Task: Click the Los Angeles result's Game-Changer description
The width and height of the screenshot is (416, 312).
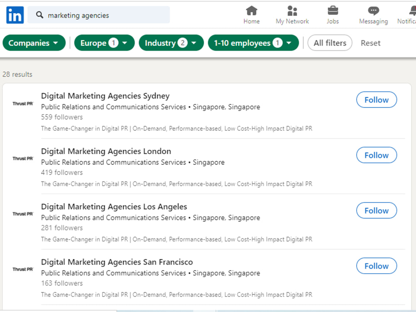Action: [x=177, y=239]
